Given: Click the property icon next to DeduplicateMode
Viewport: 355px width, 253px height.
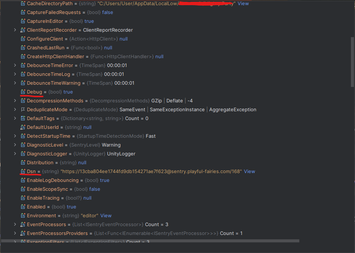Looking at the screenshot, I should click(23, 109).
